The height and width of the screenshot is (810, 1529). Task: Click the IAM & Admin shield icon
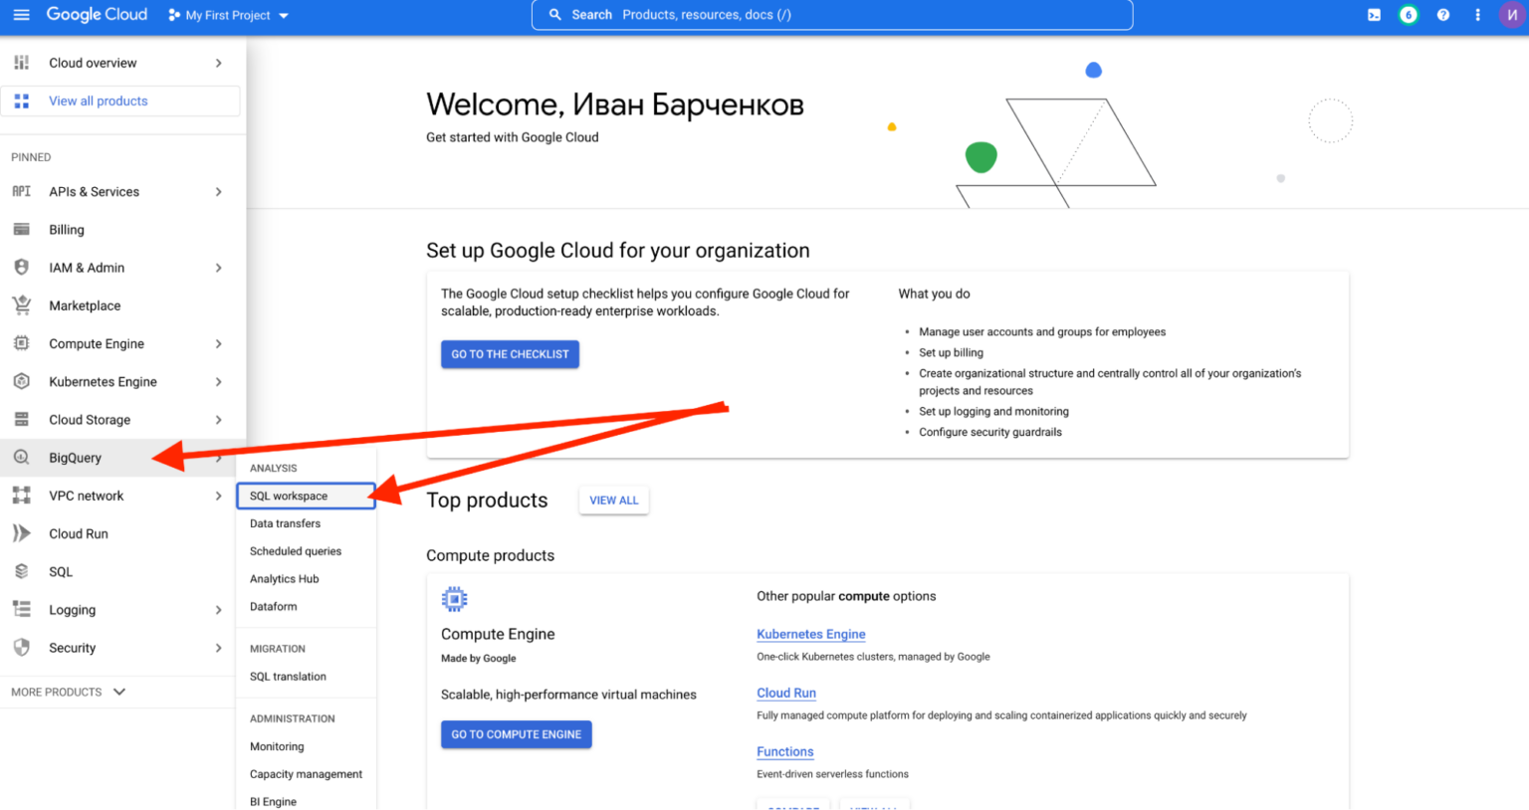tap(21, 268)
